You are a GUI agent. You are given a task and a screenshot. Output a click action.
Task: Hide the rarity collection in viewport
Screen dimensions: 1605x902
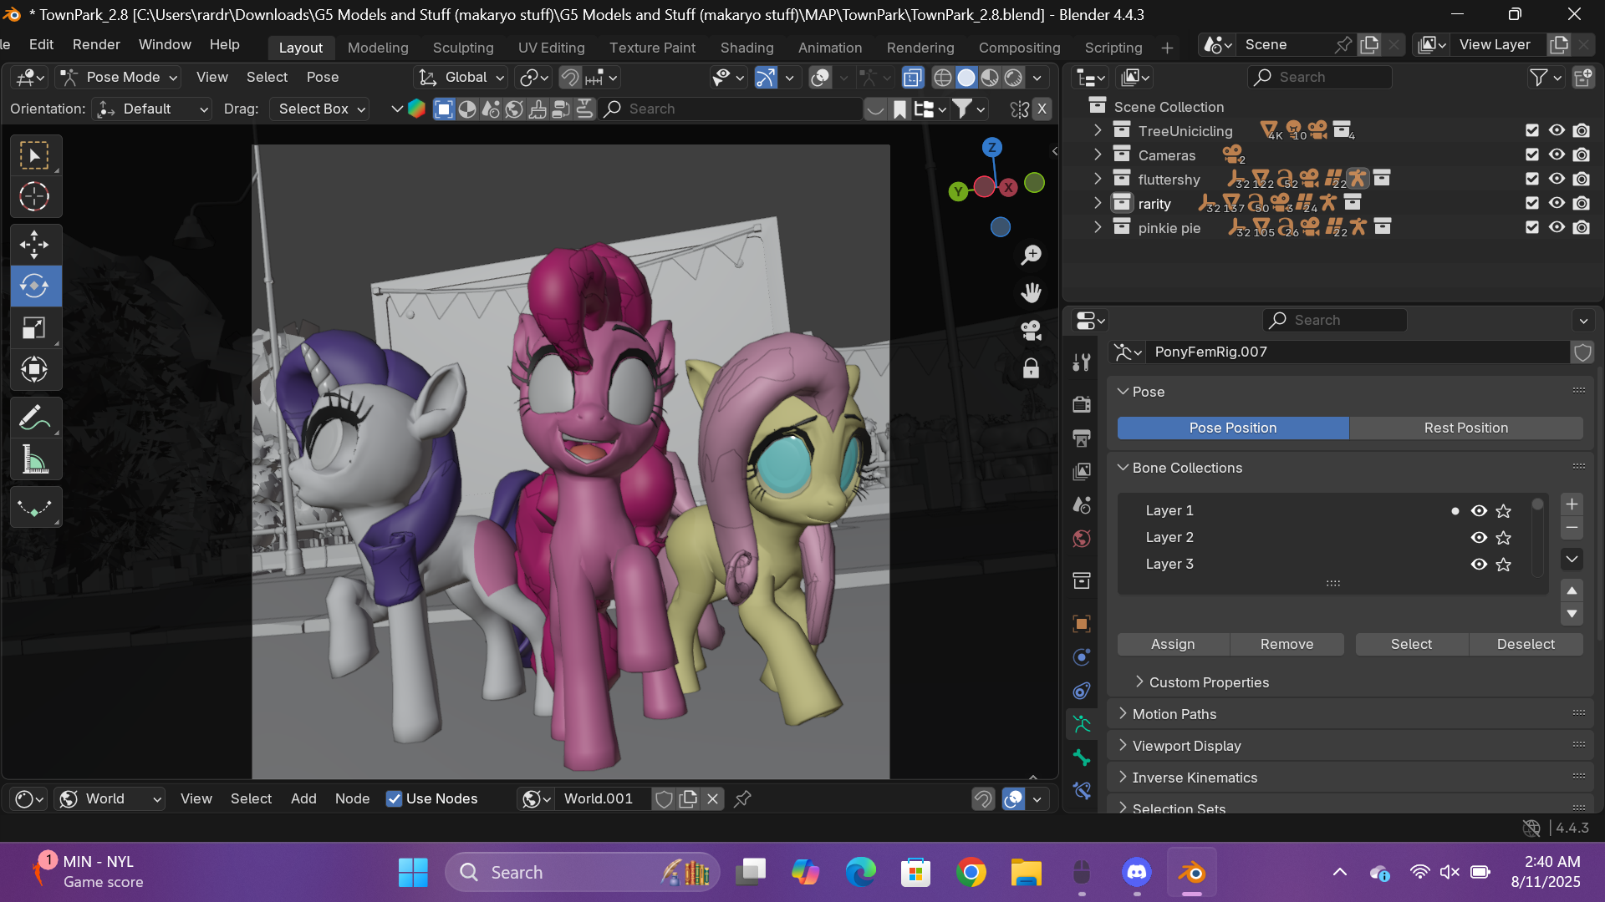pyautogui.click(x=1557, y=203)
